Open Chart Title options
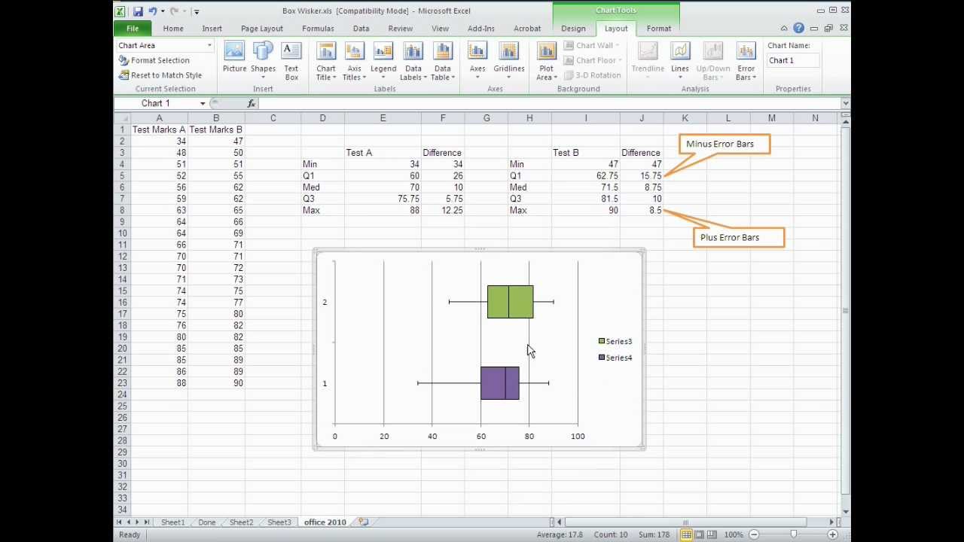The width and height of the screenshot is (964, 542). [326, 60]
